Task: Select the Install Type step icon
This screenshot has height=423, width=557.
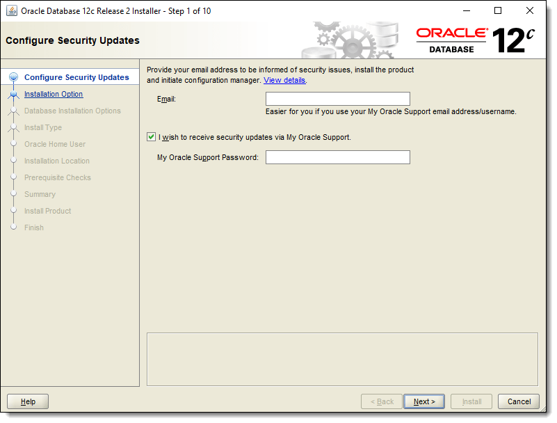Action: click(x=14, y=127)
